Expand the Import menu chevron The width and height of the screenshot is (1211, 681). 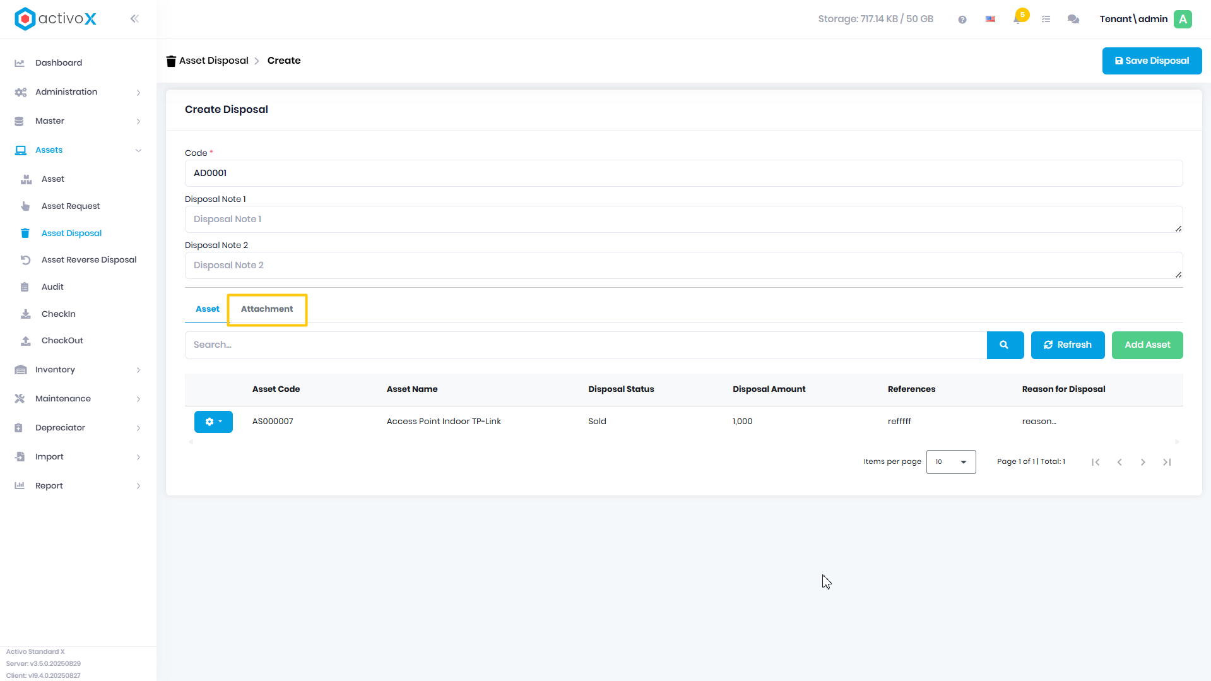tap(138, 458)
